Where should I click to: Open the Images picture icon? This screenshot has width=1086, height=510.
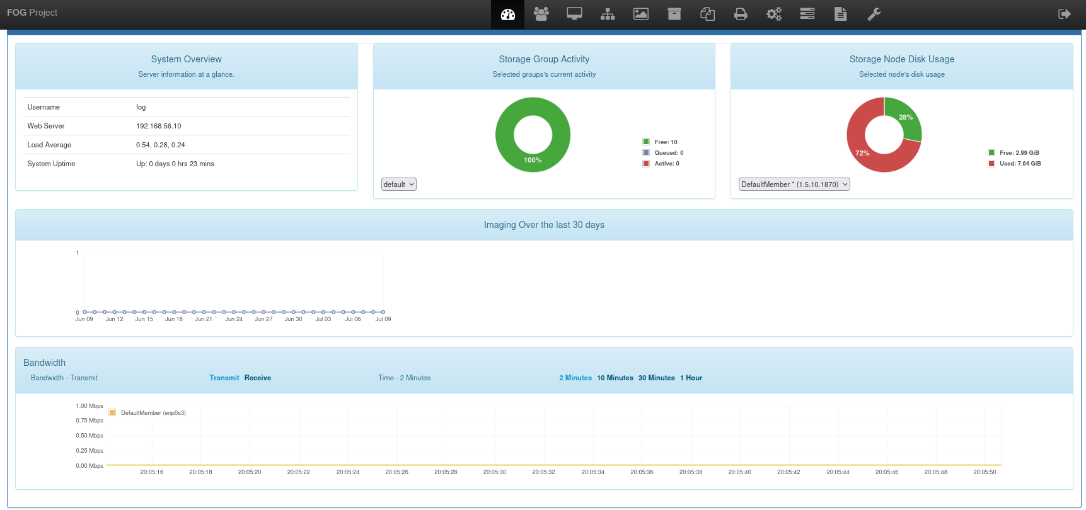point(641,14)
